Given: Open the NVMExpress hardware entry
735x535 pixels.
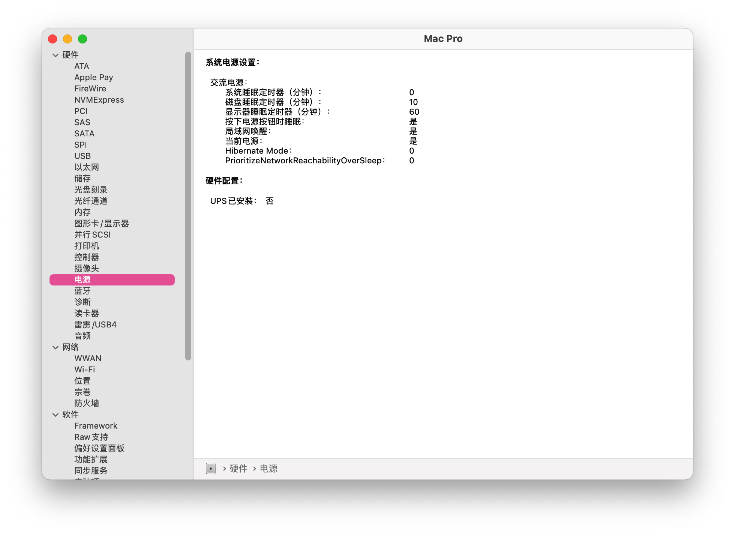Looking at the screenshot, I should click(x=99, y=100).
